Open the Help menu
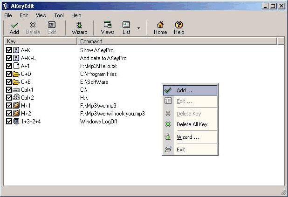This screenshot has height=197, width=288. click(76, 15)
